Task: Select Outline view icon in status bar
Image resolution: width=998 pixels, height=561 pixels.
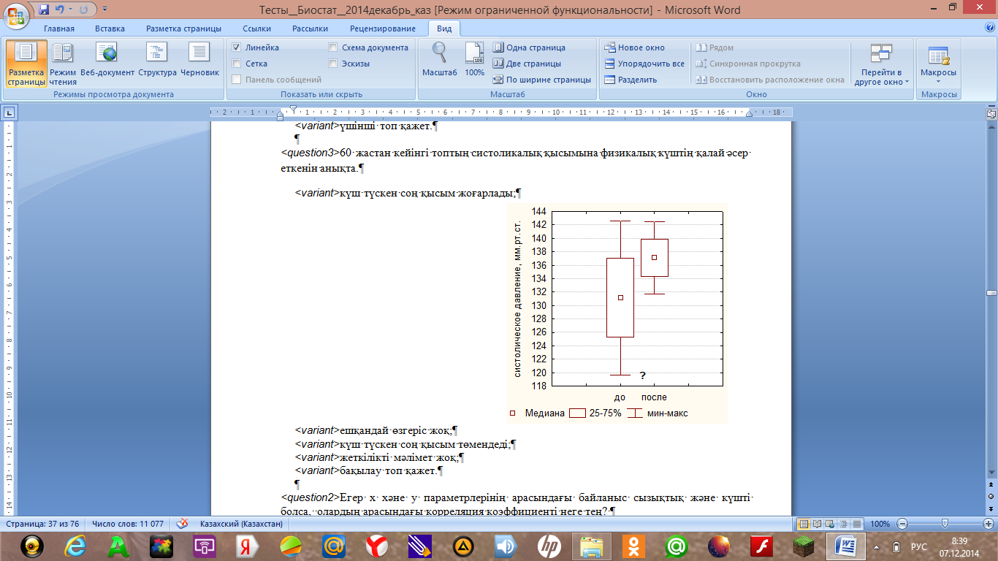Action: click(843, 524)
